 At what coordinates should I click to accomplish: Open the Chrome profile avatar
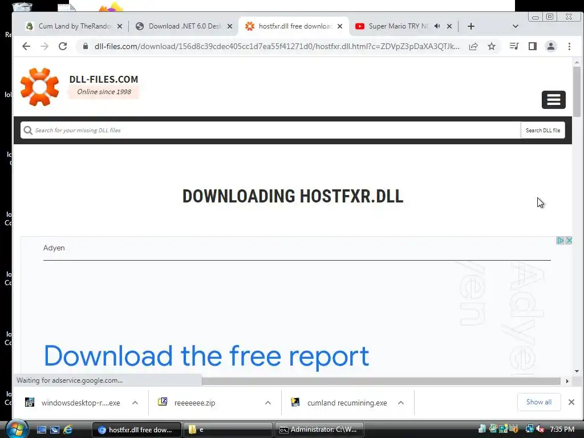coord(551,46)
